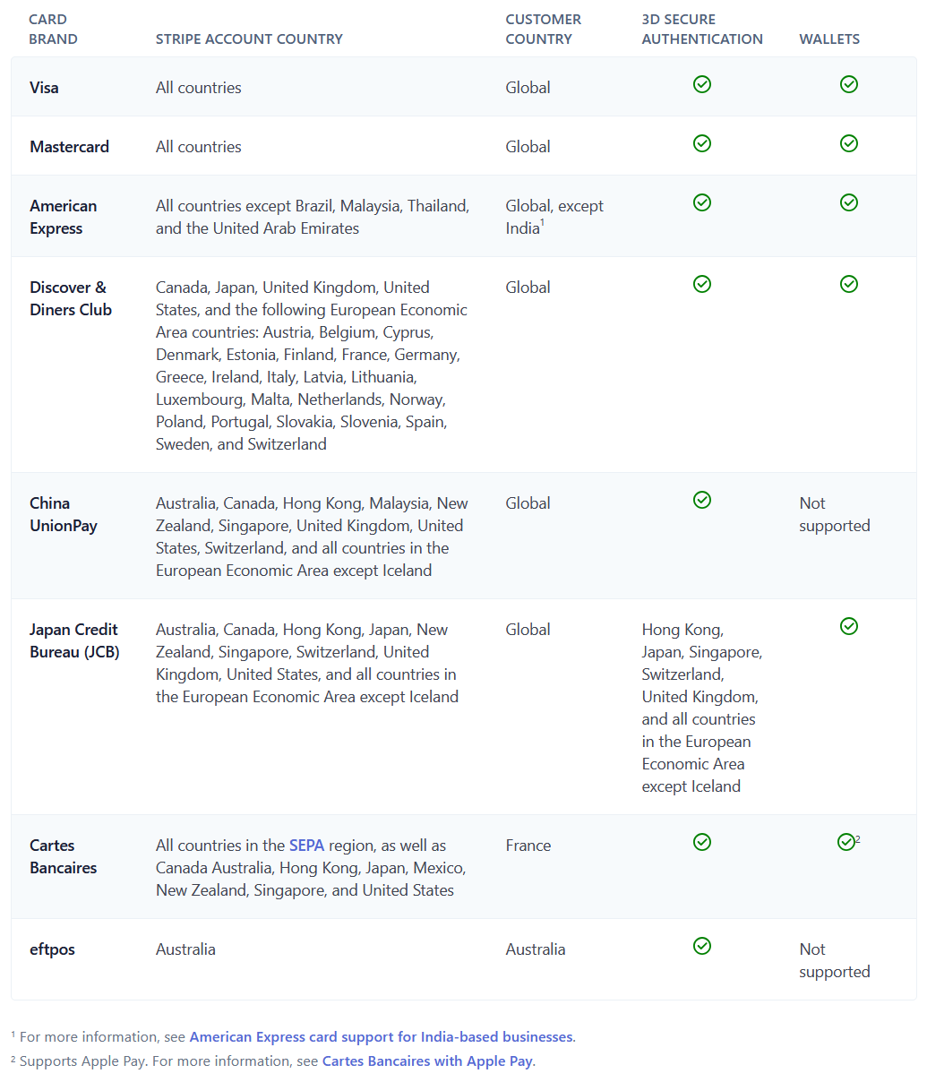Click the Japan Credit Bureau (JCB) row label

74,640
